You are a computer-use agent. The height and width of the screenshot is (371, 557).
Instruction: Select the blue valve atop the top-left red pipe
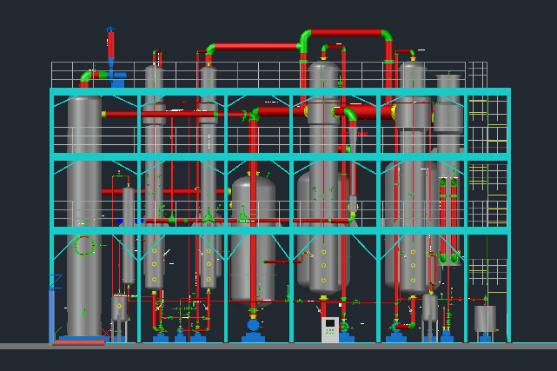click(110, 31)
